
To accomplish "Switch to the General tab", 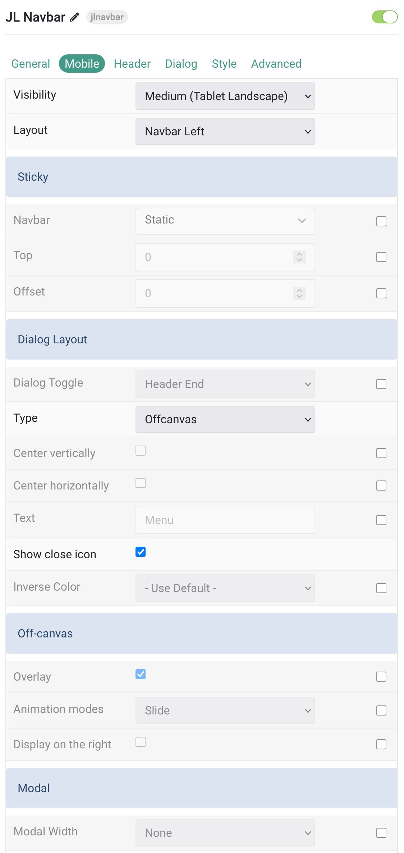I will point(31,64).
